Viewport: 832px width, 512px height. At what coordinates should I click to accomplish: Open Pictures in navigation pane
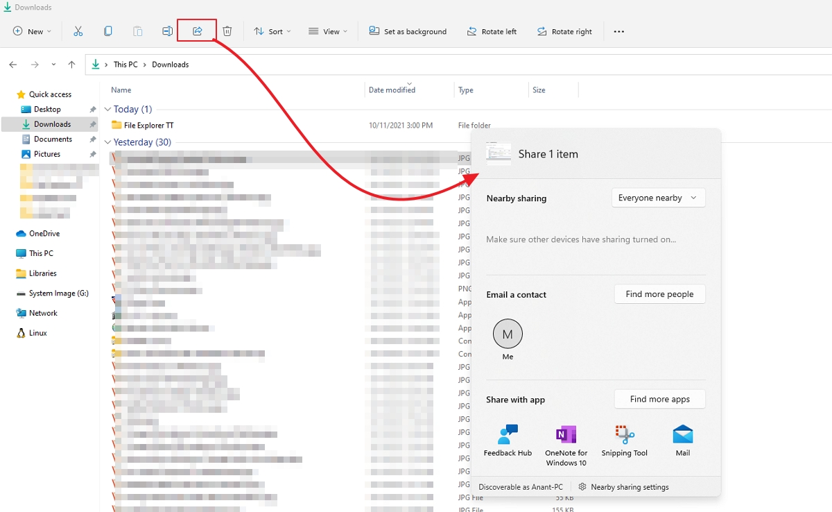coord(47,154)
